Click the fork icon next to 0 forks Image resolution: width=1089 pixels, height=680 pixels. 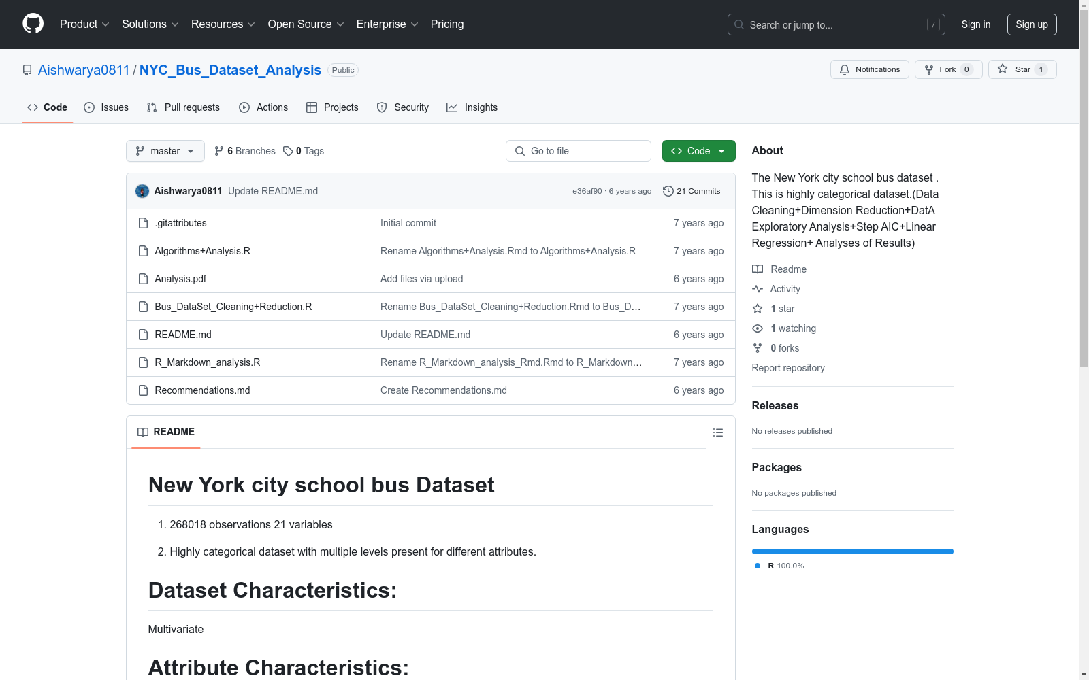coord(758,348)
